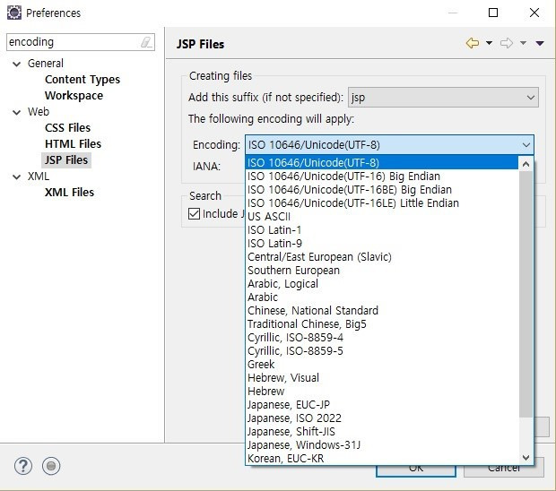Viewport: 556px width, 491px height.
Task: Click encoding list scroll up arrow
Action: (526, 164)
